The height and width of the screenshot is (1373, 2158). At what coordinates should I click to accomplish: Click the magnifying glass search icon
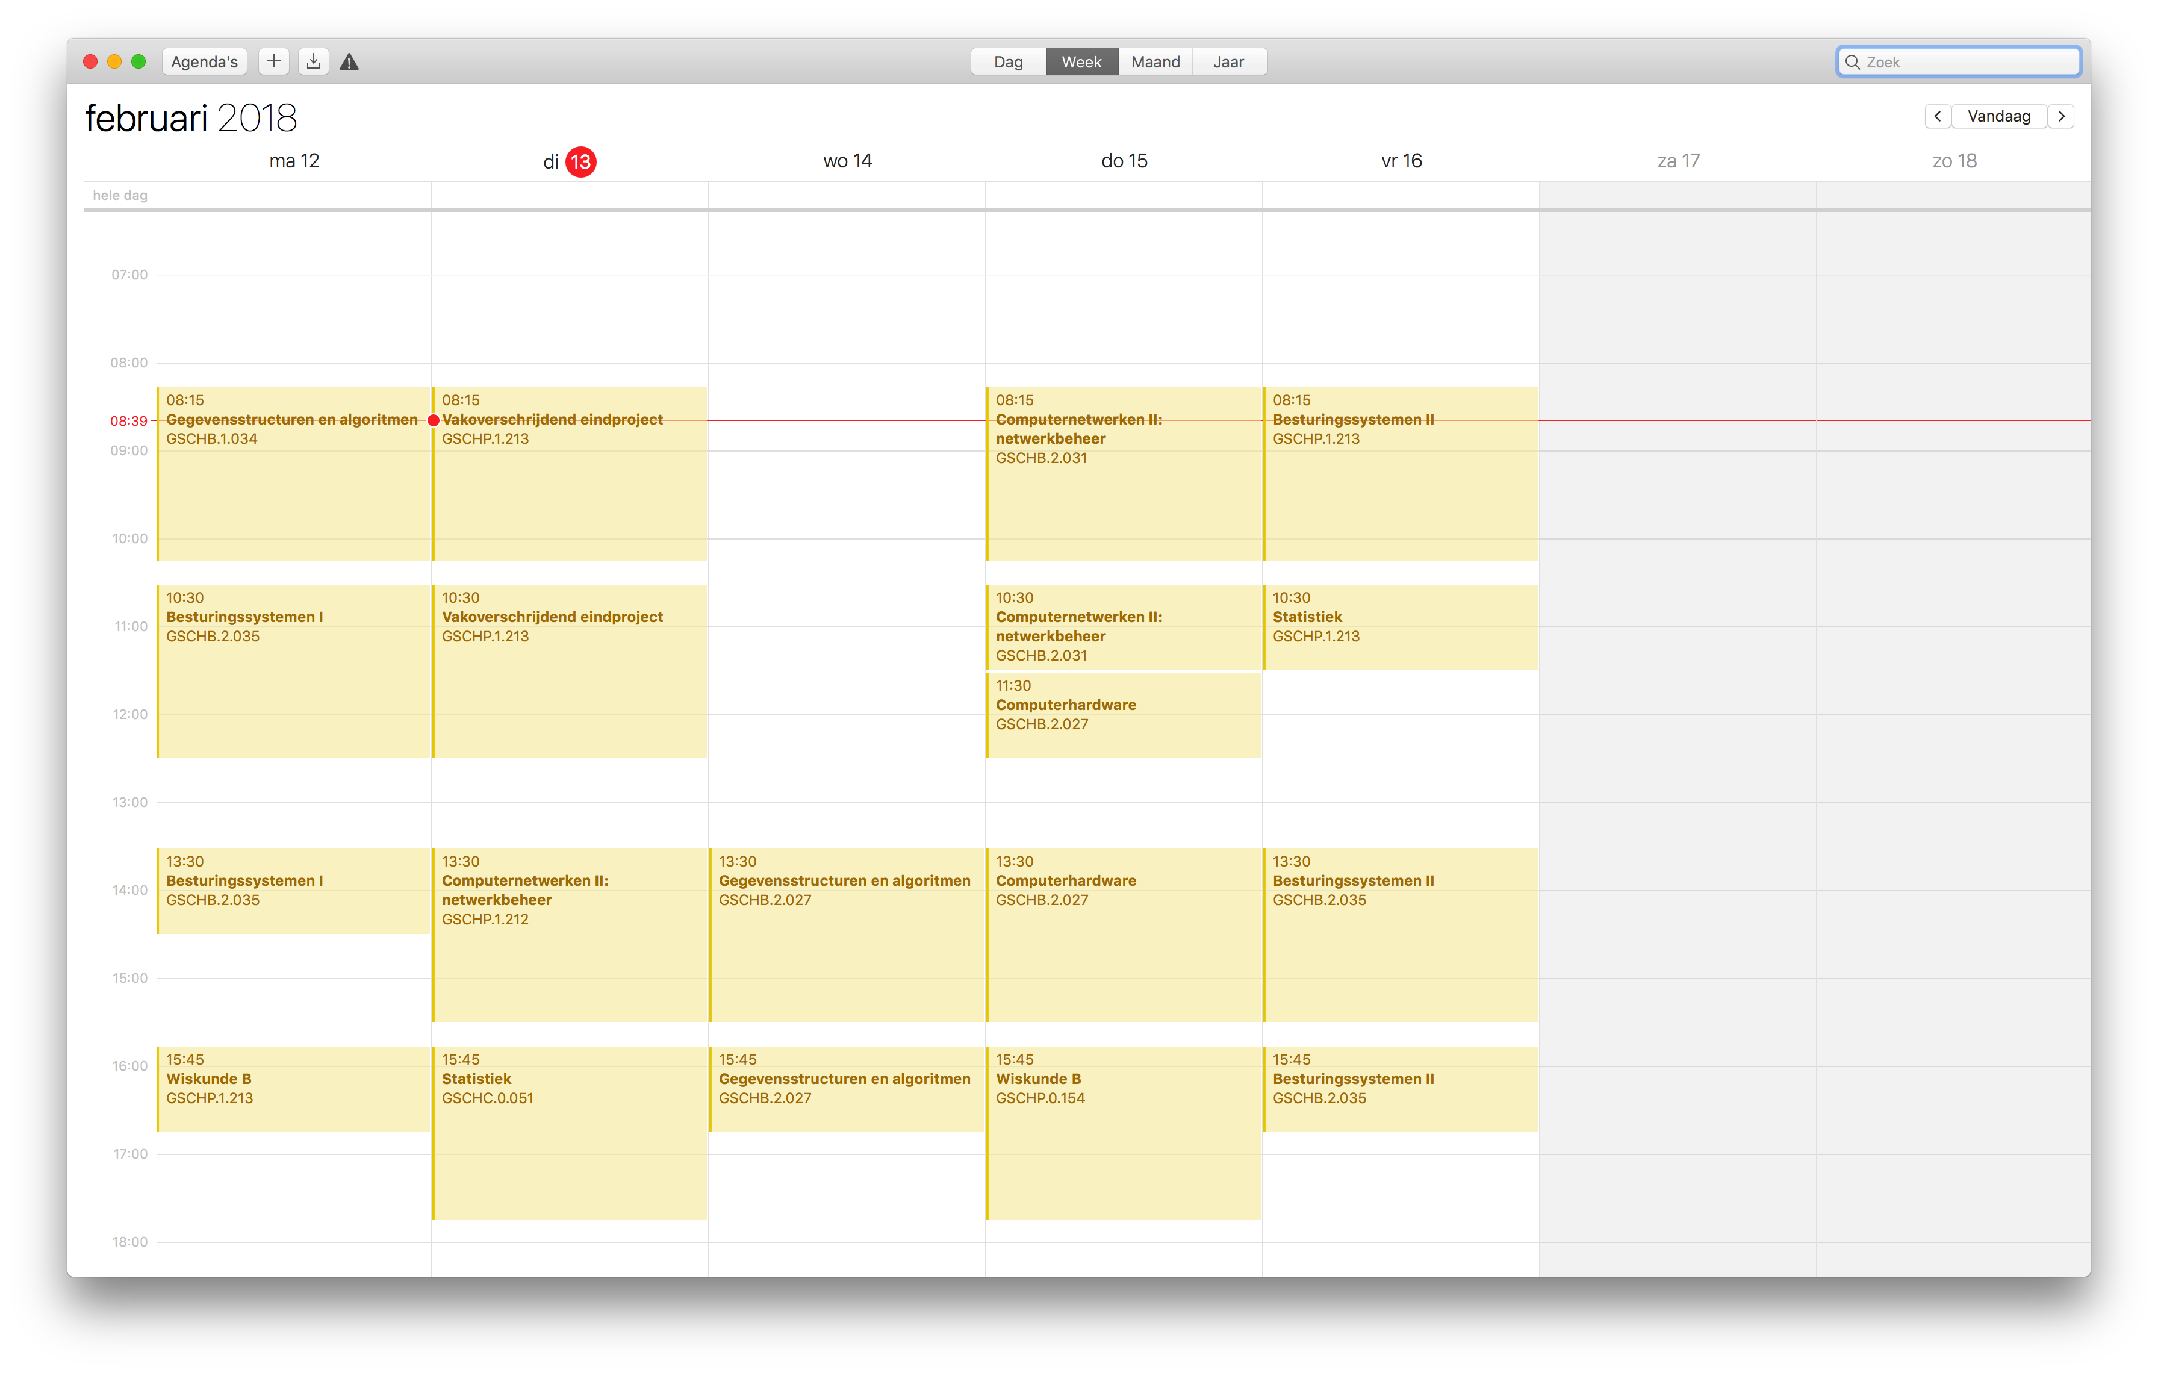coord(1852,62)
